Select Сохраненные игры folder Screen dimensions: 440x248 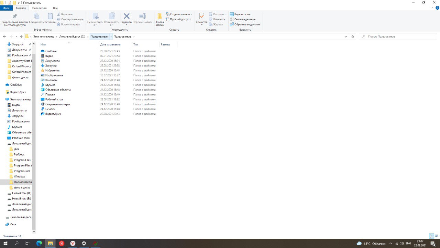(57, 104)
